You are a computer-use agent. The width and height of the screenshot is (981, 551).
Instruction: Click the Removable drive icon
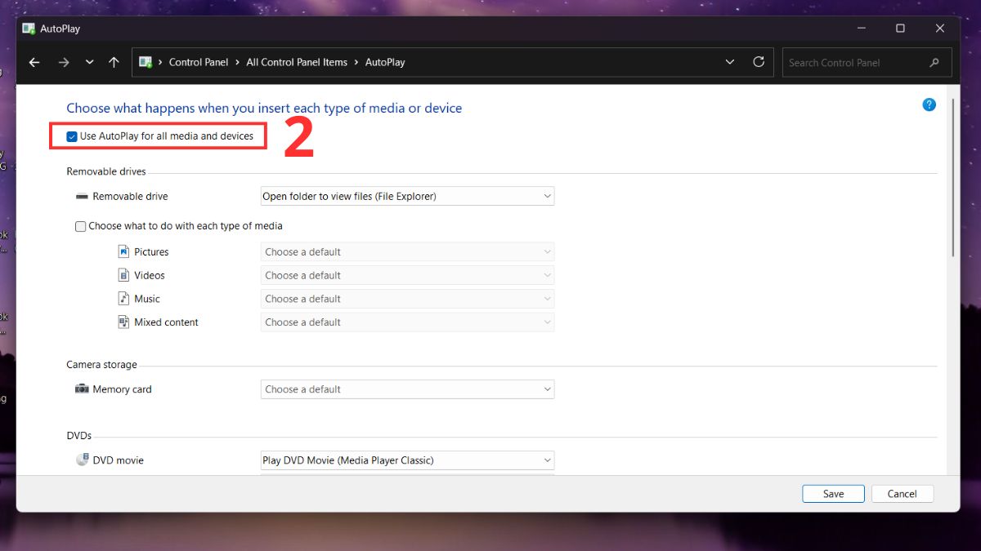tap(82, 197)
